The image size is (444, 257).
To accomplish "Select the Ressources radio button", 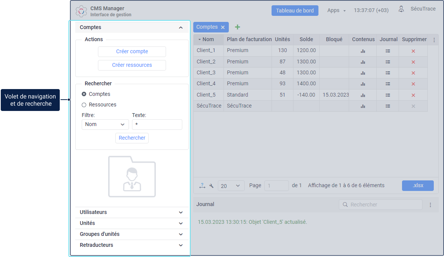I will pos(84,105).
